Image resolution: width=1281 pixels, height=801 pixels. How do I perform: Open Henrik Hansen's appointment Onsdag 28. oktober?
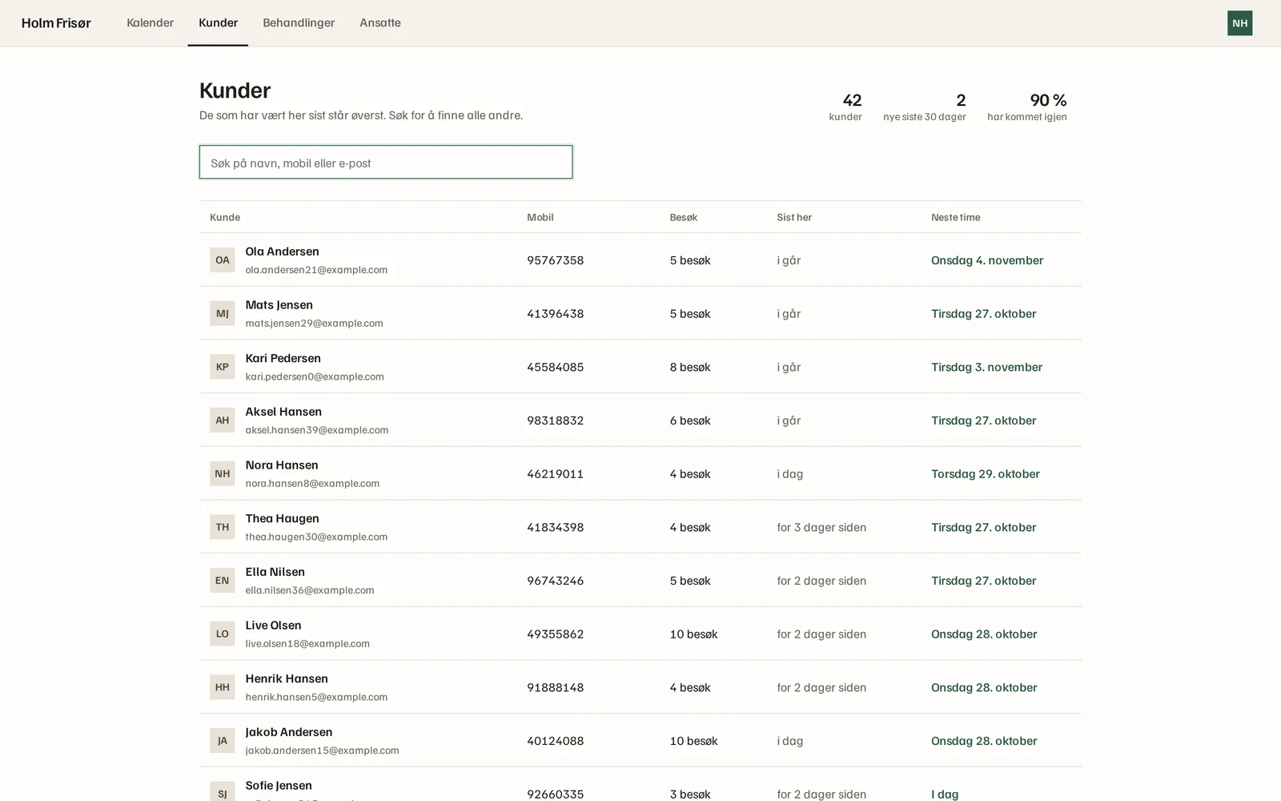pyautogui.click(x=984, y=687)
